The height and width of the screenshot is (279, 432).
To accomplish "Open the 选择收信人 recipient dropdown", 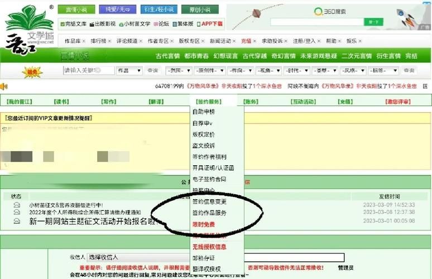I will tap(138, 257).
